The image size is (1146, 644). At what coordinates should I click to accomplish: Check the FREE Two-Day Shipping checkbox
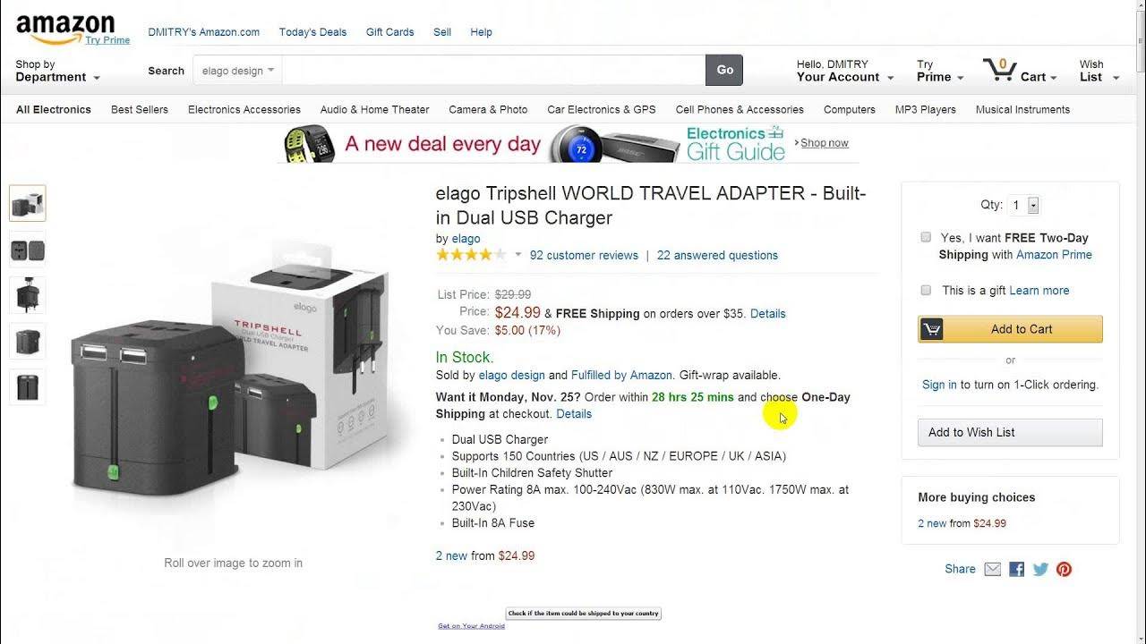tap(926, 237)
